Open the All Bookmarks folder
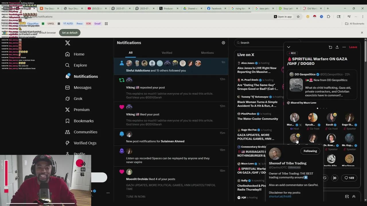This screenshot has width=367, height=206. tap(355, 24)
